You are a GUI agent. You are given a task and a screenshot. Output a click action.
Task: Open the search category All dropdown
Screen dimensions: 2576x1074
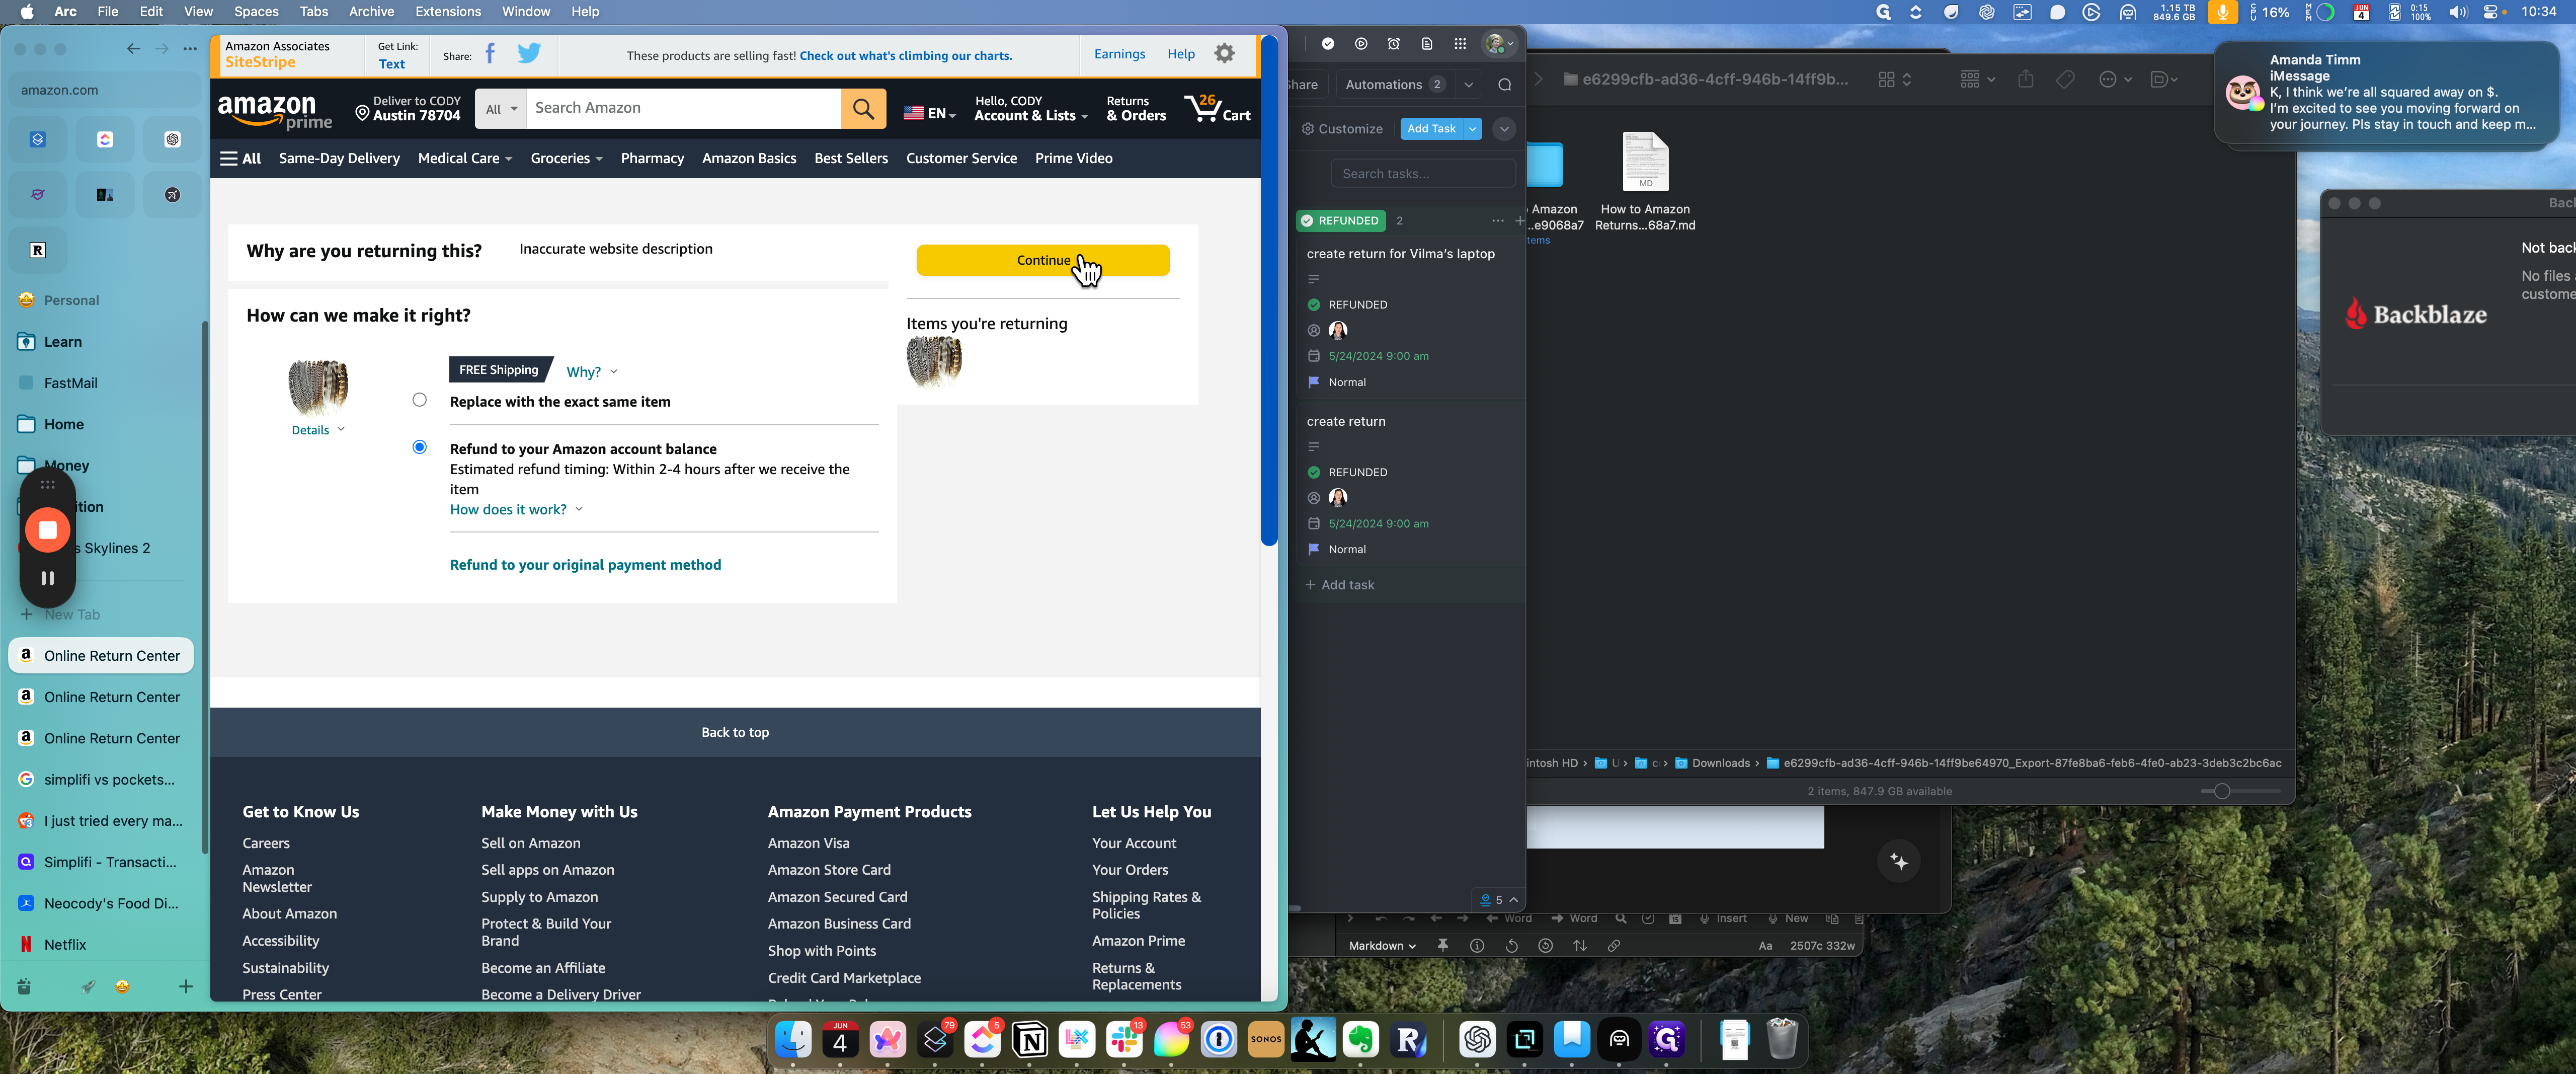(x=501, y=109)
